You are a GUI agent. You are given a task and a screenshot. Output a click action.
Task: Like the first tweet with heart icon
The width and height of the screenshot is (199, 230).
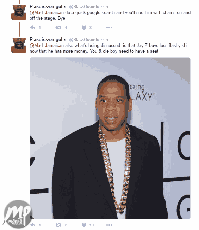tap(84, 28)
